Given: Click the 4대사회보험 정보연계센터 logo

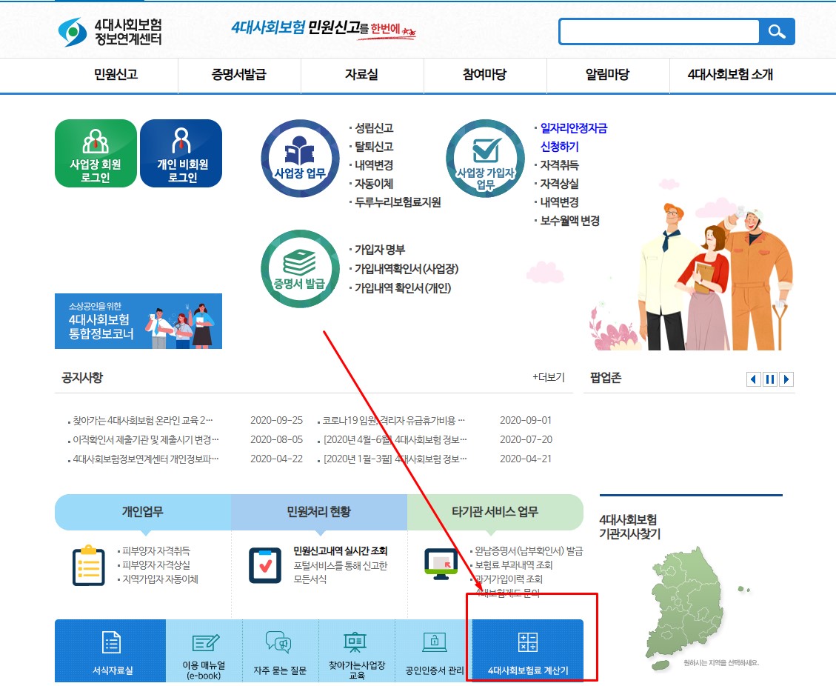Looking at the screenshot, I should pyautogui.click(x=110, y=32).
